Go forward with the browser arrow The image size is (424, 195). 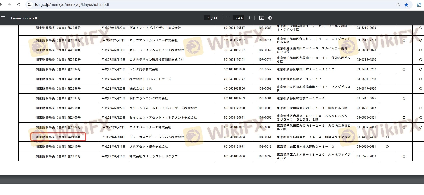tap(10, 5)
